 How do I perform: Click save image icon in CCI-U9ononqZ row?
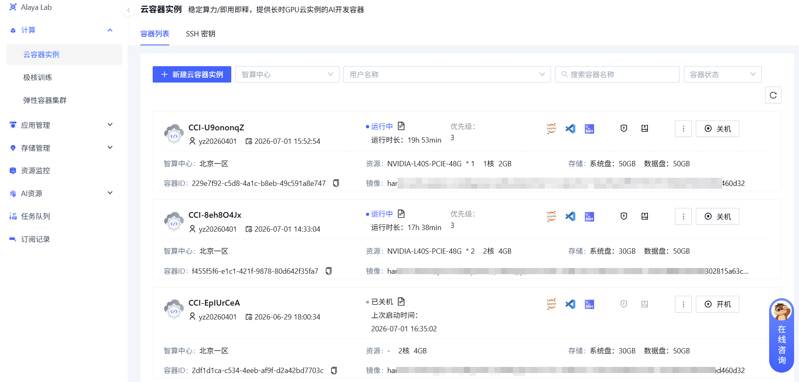645,128
